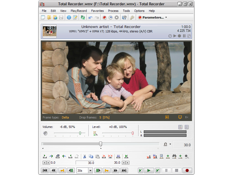Screen dimensions: 233x175
Task: Click the Save floppy disk icon
Action: click(x=61, y=17)
